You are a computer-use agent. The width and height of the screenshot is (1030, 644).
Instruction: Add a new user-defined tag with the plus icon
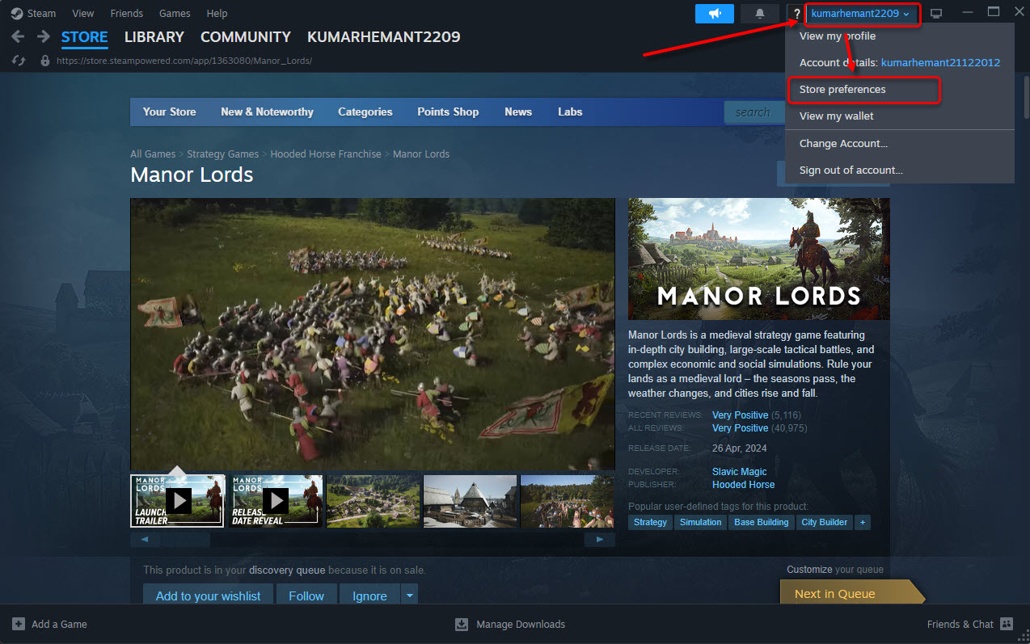point(862,522)
